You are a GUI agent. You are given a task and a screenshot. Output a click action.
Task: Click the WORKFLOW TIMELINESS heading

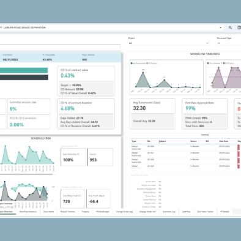coord(205,54)
